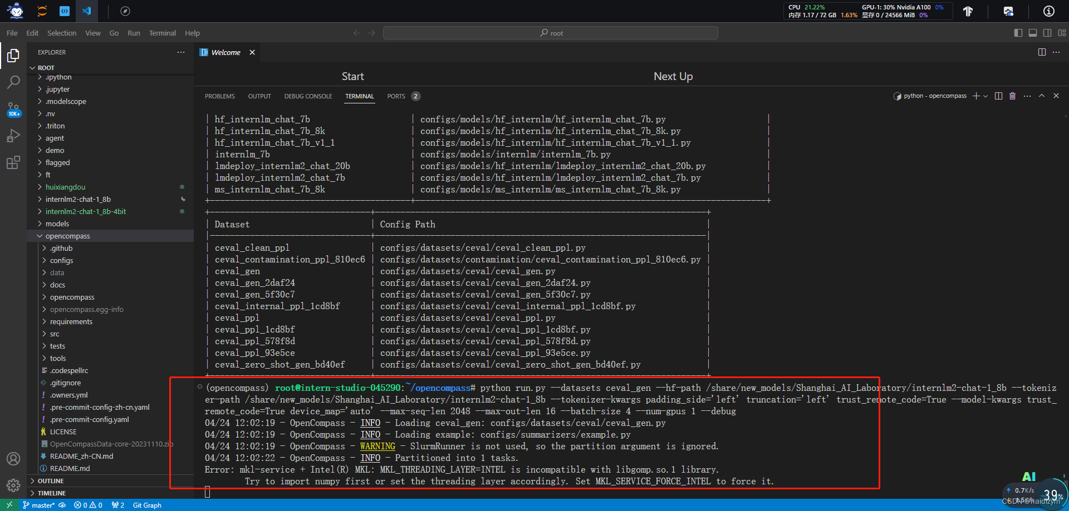Go forward with the right arrow

pyautogui.click(x=371, y=33)
